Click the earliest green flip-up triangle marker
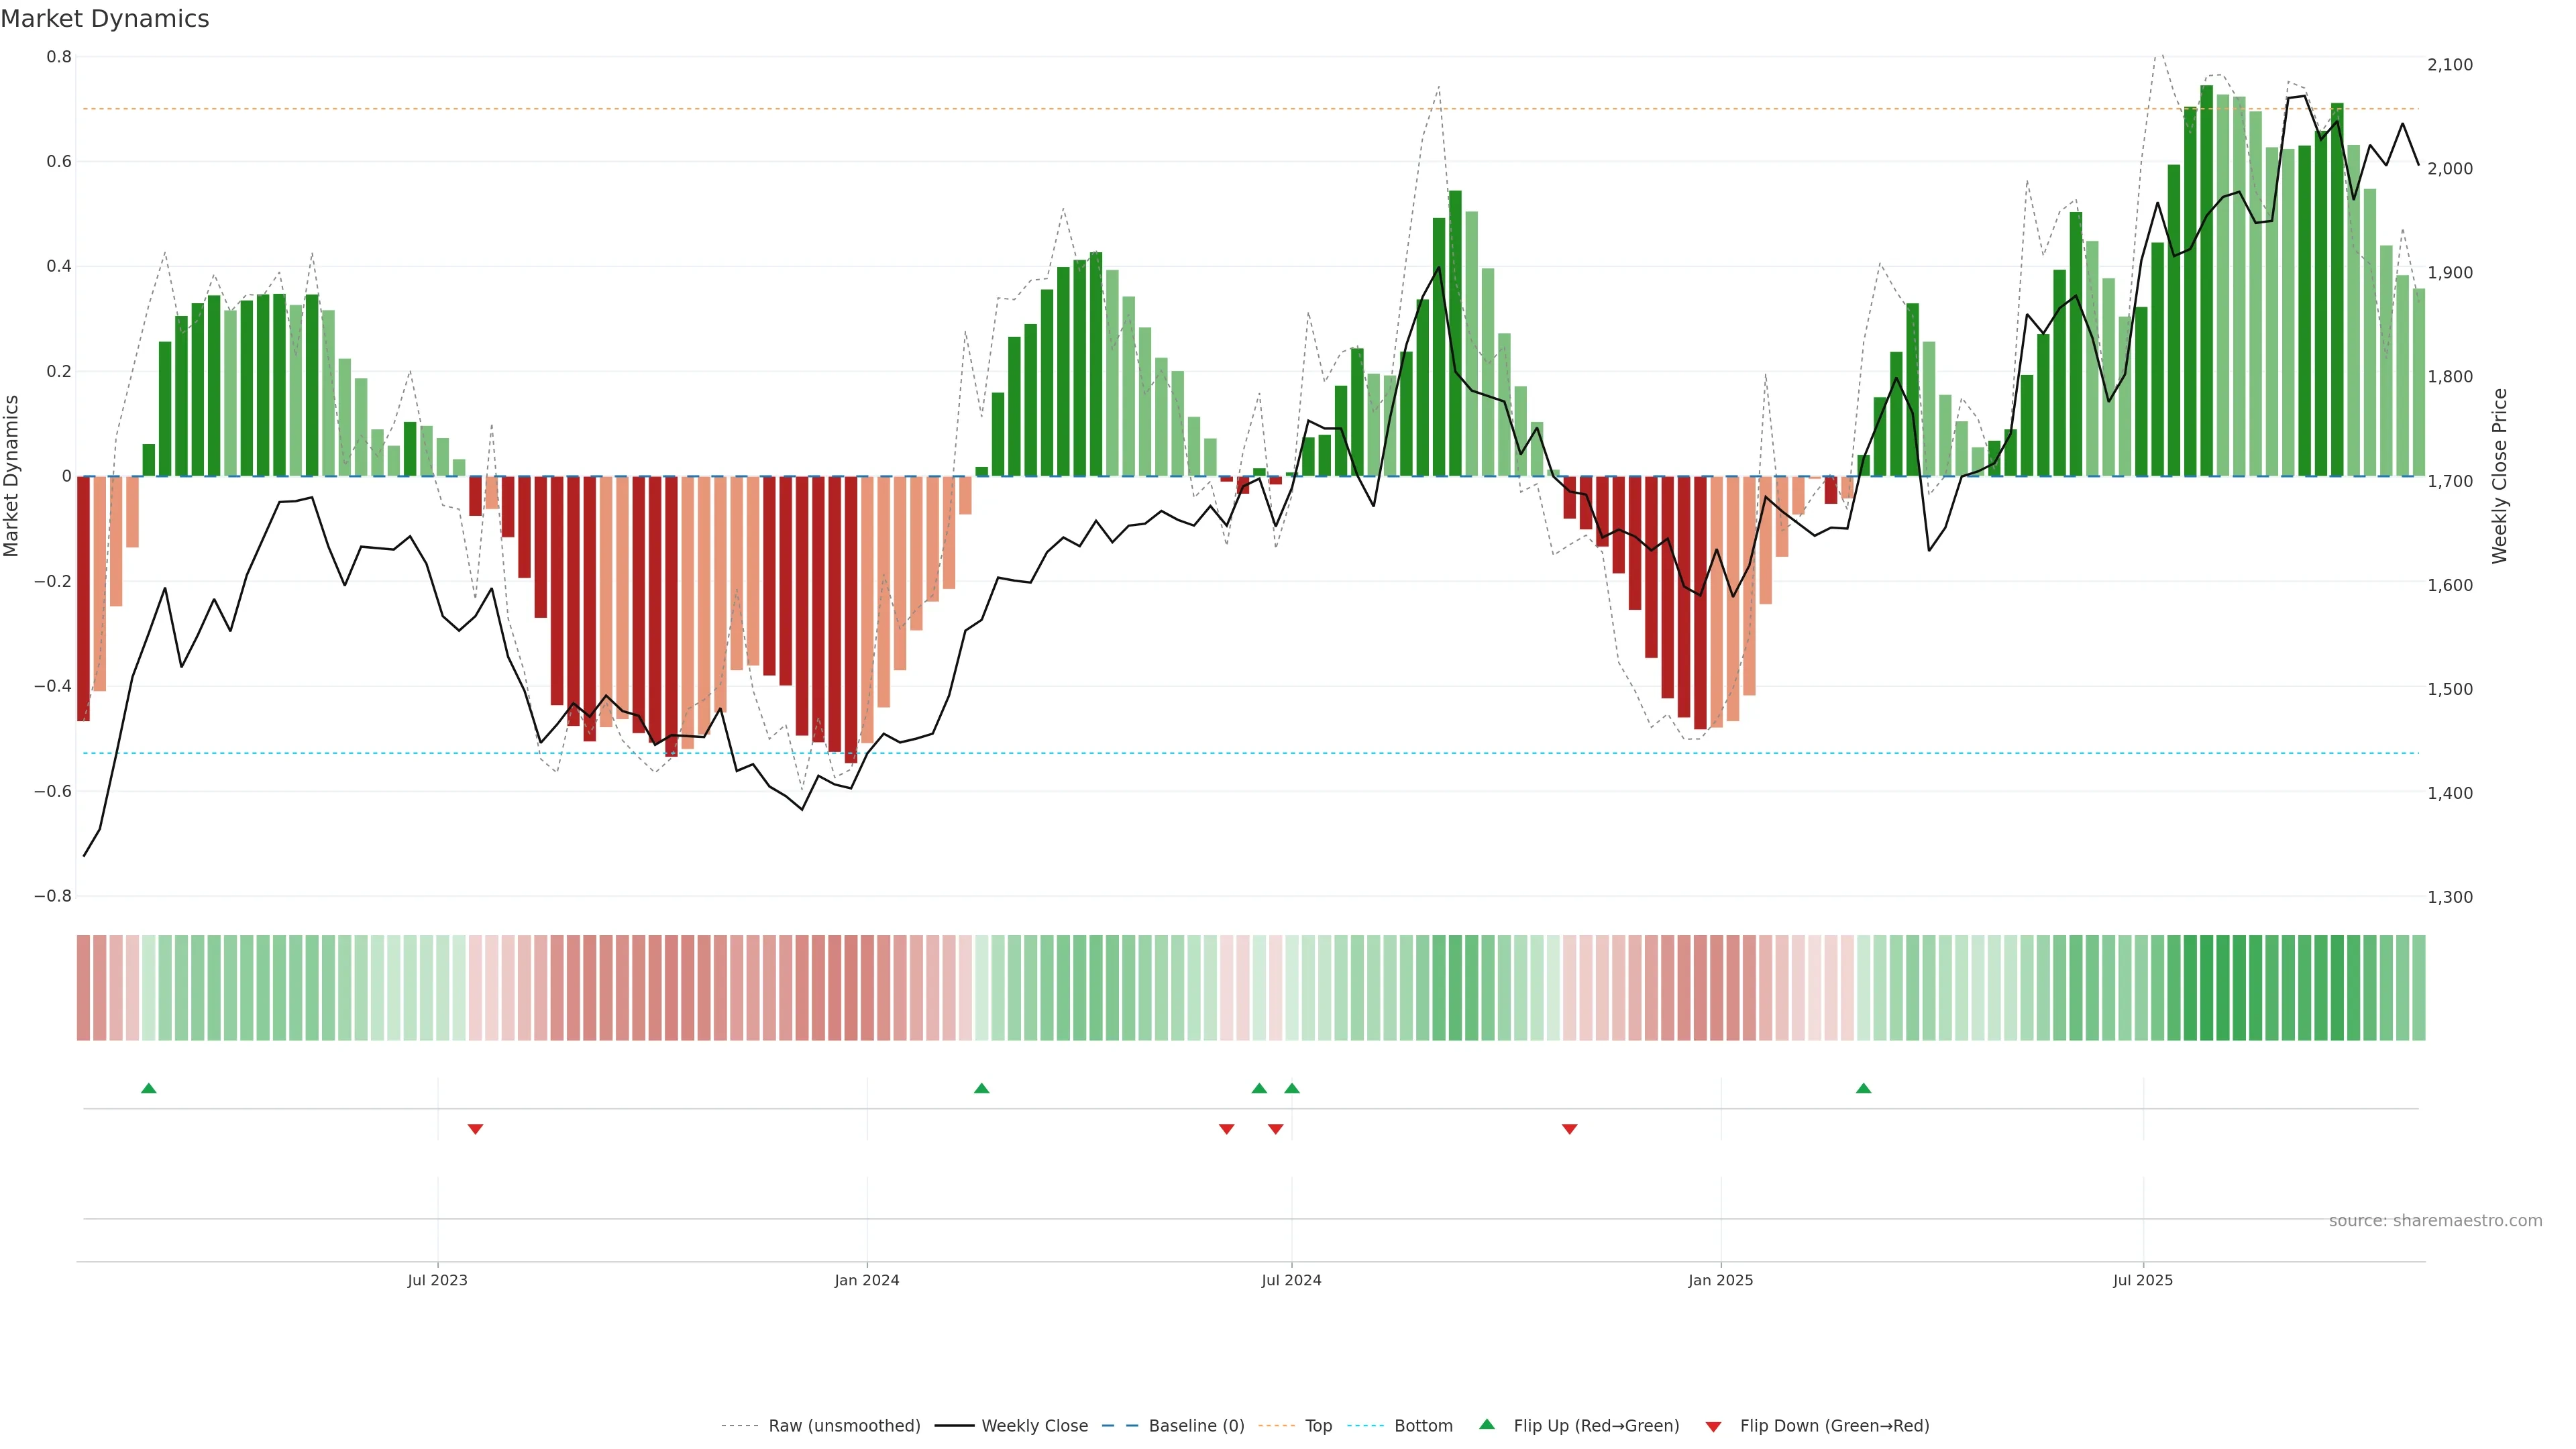This screenshot has height=1449, width=2576. [x=149, y=1088]
